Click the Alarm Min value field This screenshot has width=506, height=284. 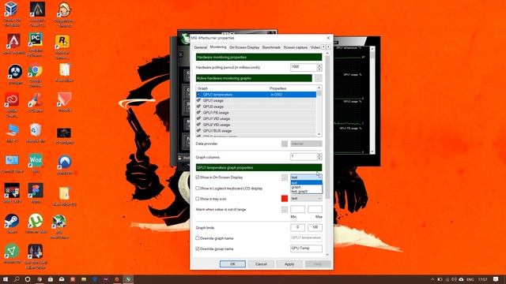point(297,209)
